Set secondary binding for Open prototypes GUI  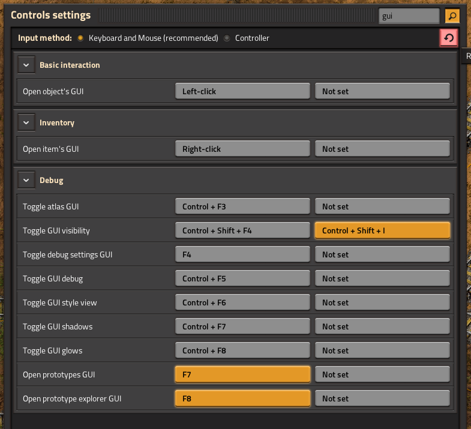click(x=382, y=374)
